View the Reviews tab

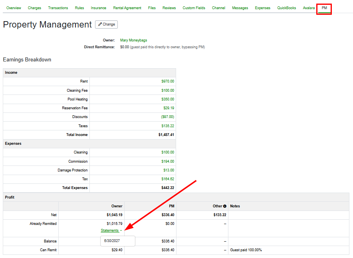(169, 8)
